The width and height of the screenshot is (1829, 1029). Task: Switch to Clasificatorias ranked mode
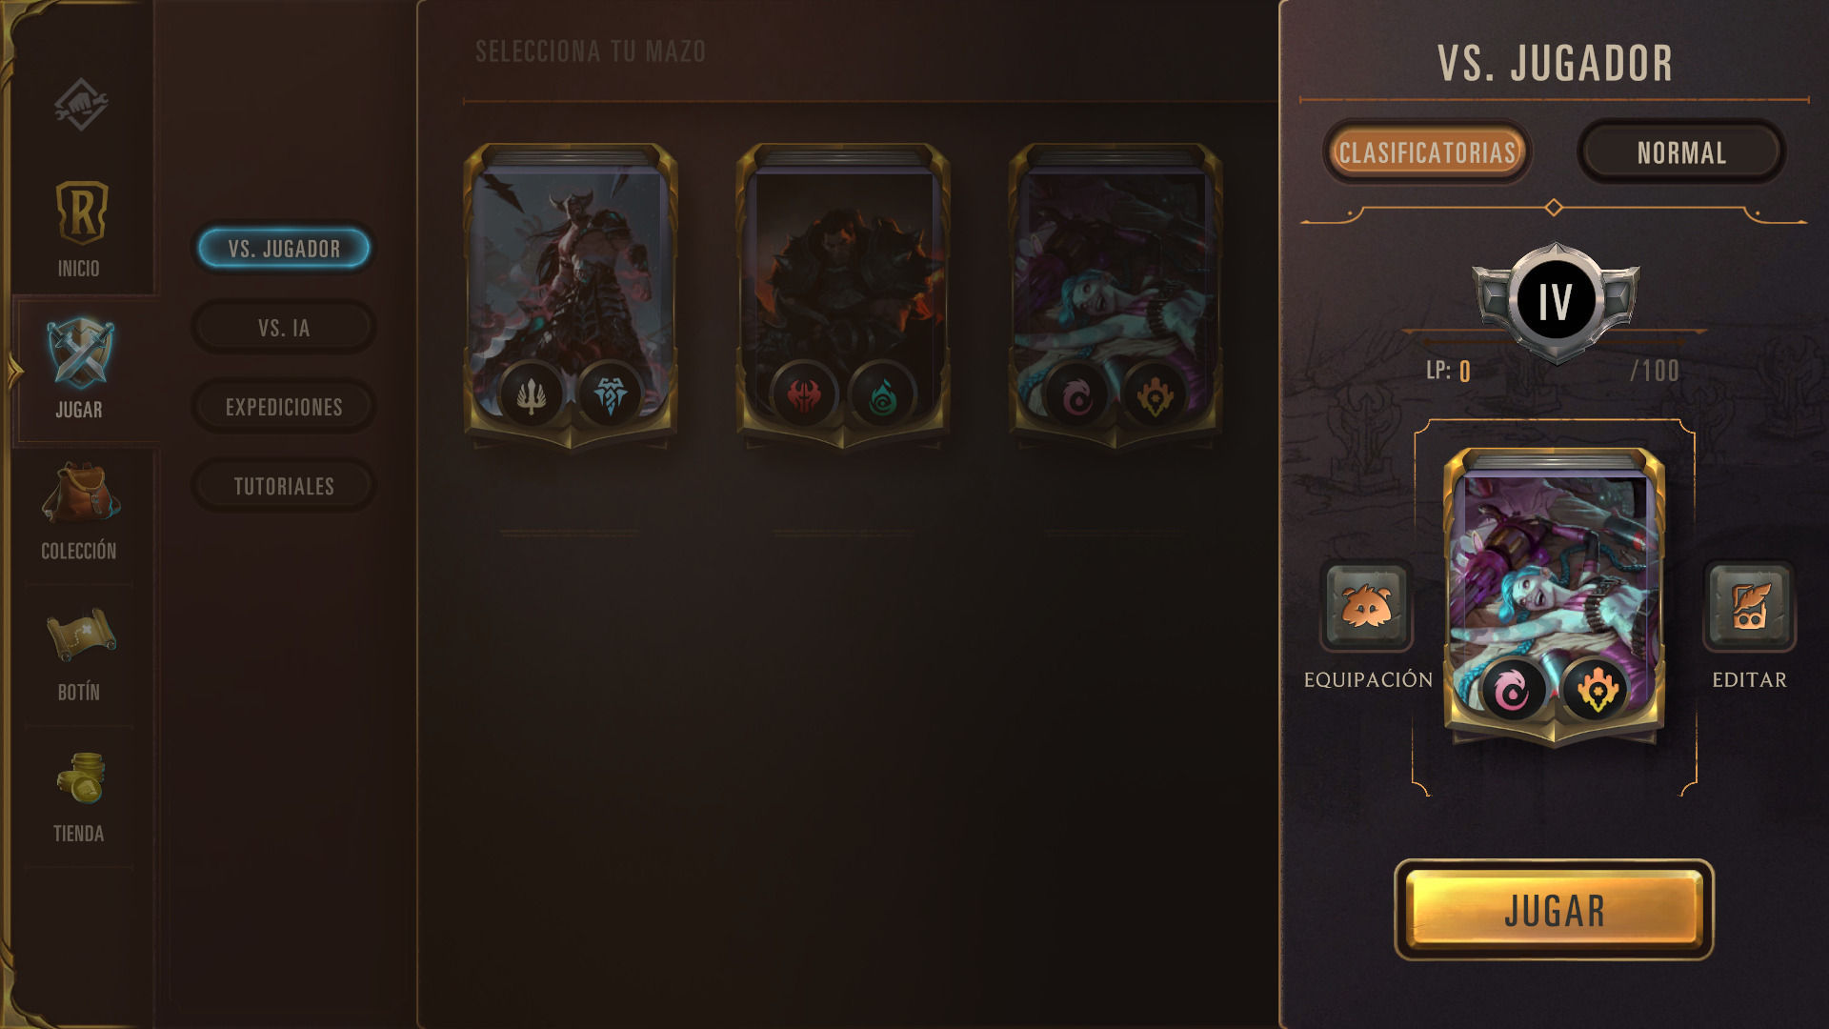pos(1427,152)
